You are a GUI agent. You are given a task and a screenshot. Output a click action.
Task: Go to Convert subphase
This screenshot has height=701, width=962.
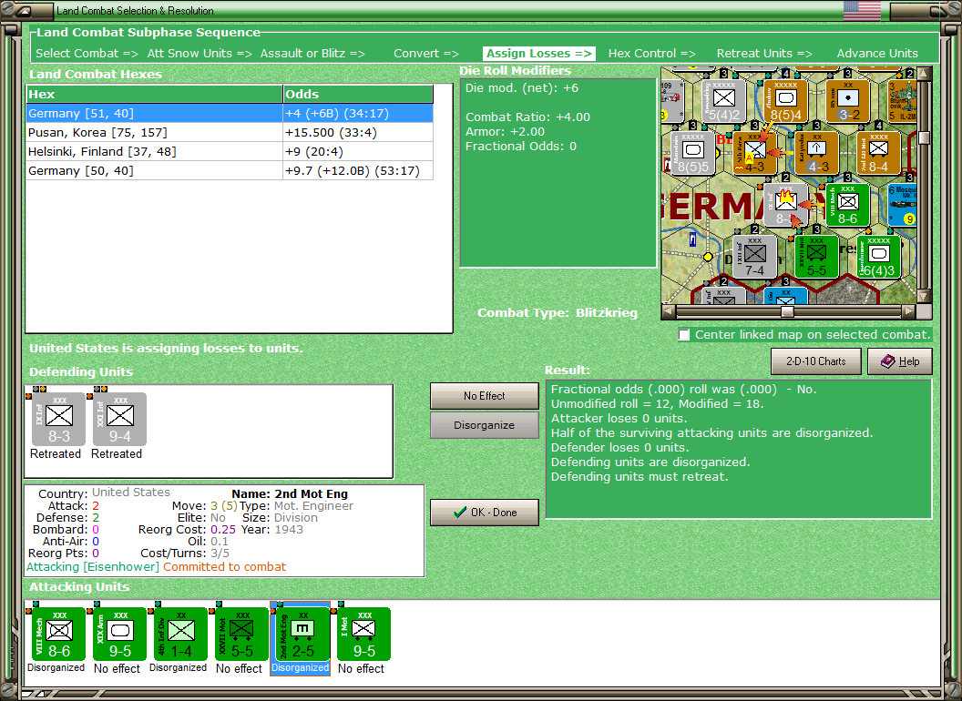click(425, 54)
